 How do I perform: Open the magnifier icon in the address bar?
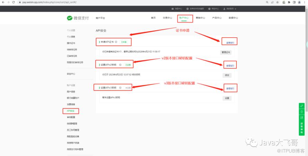[x=267, y=2]
